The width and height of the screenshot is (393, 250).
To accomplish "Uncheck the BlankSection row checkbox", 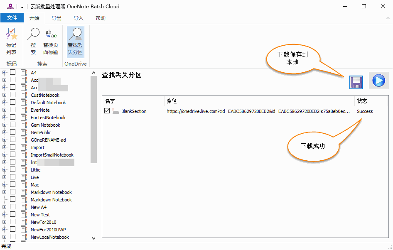I will [107, 111].
